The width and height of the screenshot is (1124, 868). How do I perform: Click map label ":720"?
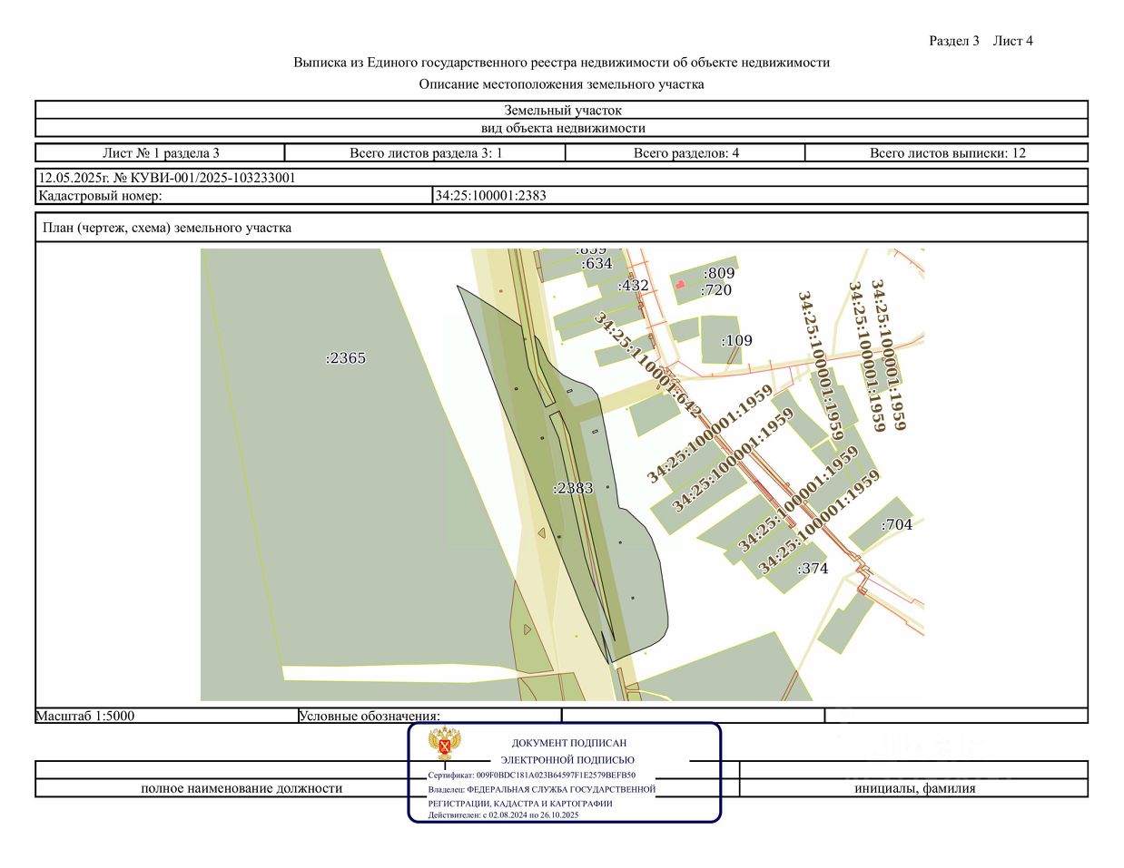tap(716, 290)
